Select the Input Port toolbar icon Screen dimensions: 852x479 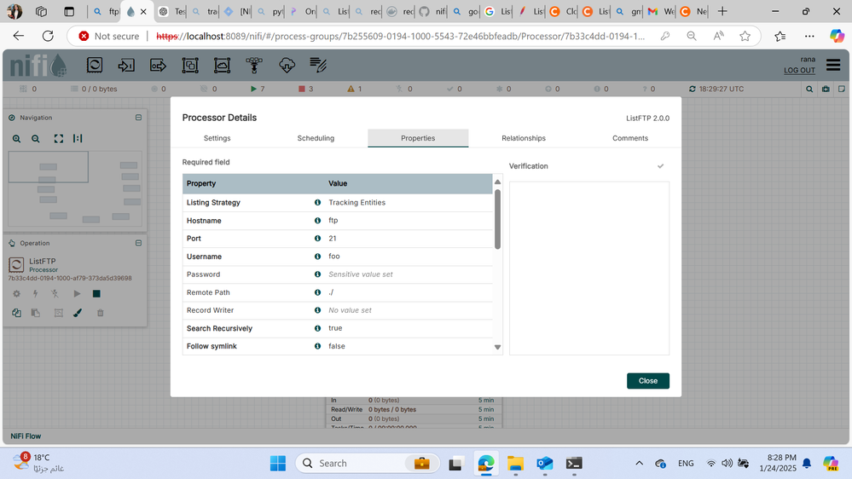126,65
